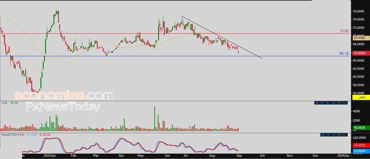Click the Sep date axis label
This screenshot has height=159, width=370.
240,156
